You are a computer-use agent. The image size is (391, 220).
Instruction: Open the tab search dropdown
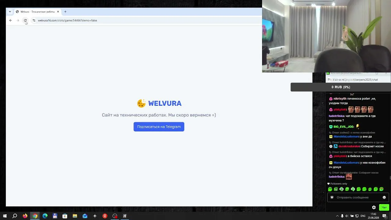pyautogui.click(x=10, y=12)
